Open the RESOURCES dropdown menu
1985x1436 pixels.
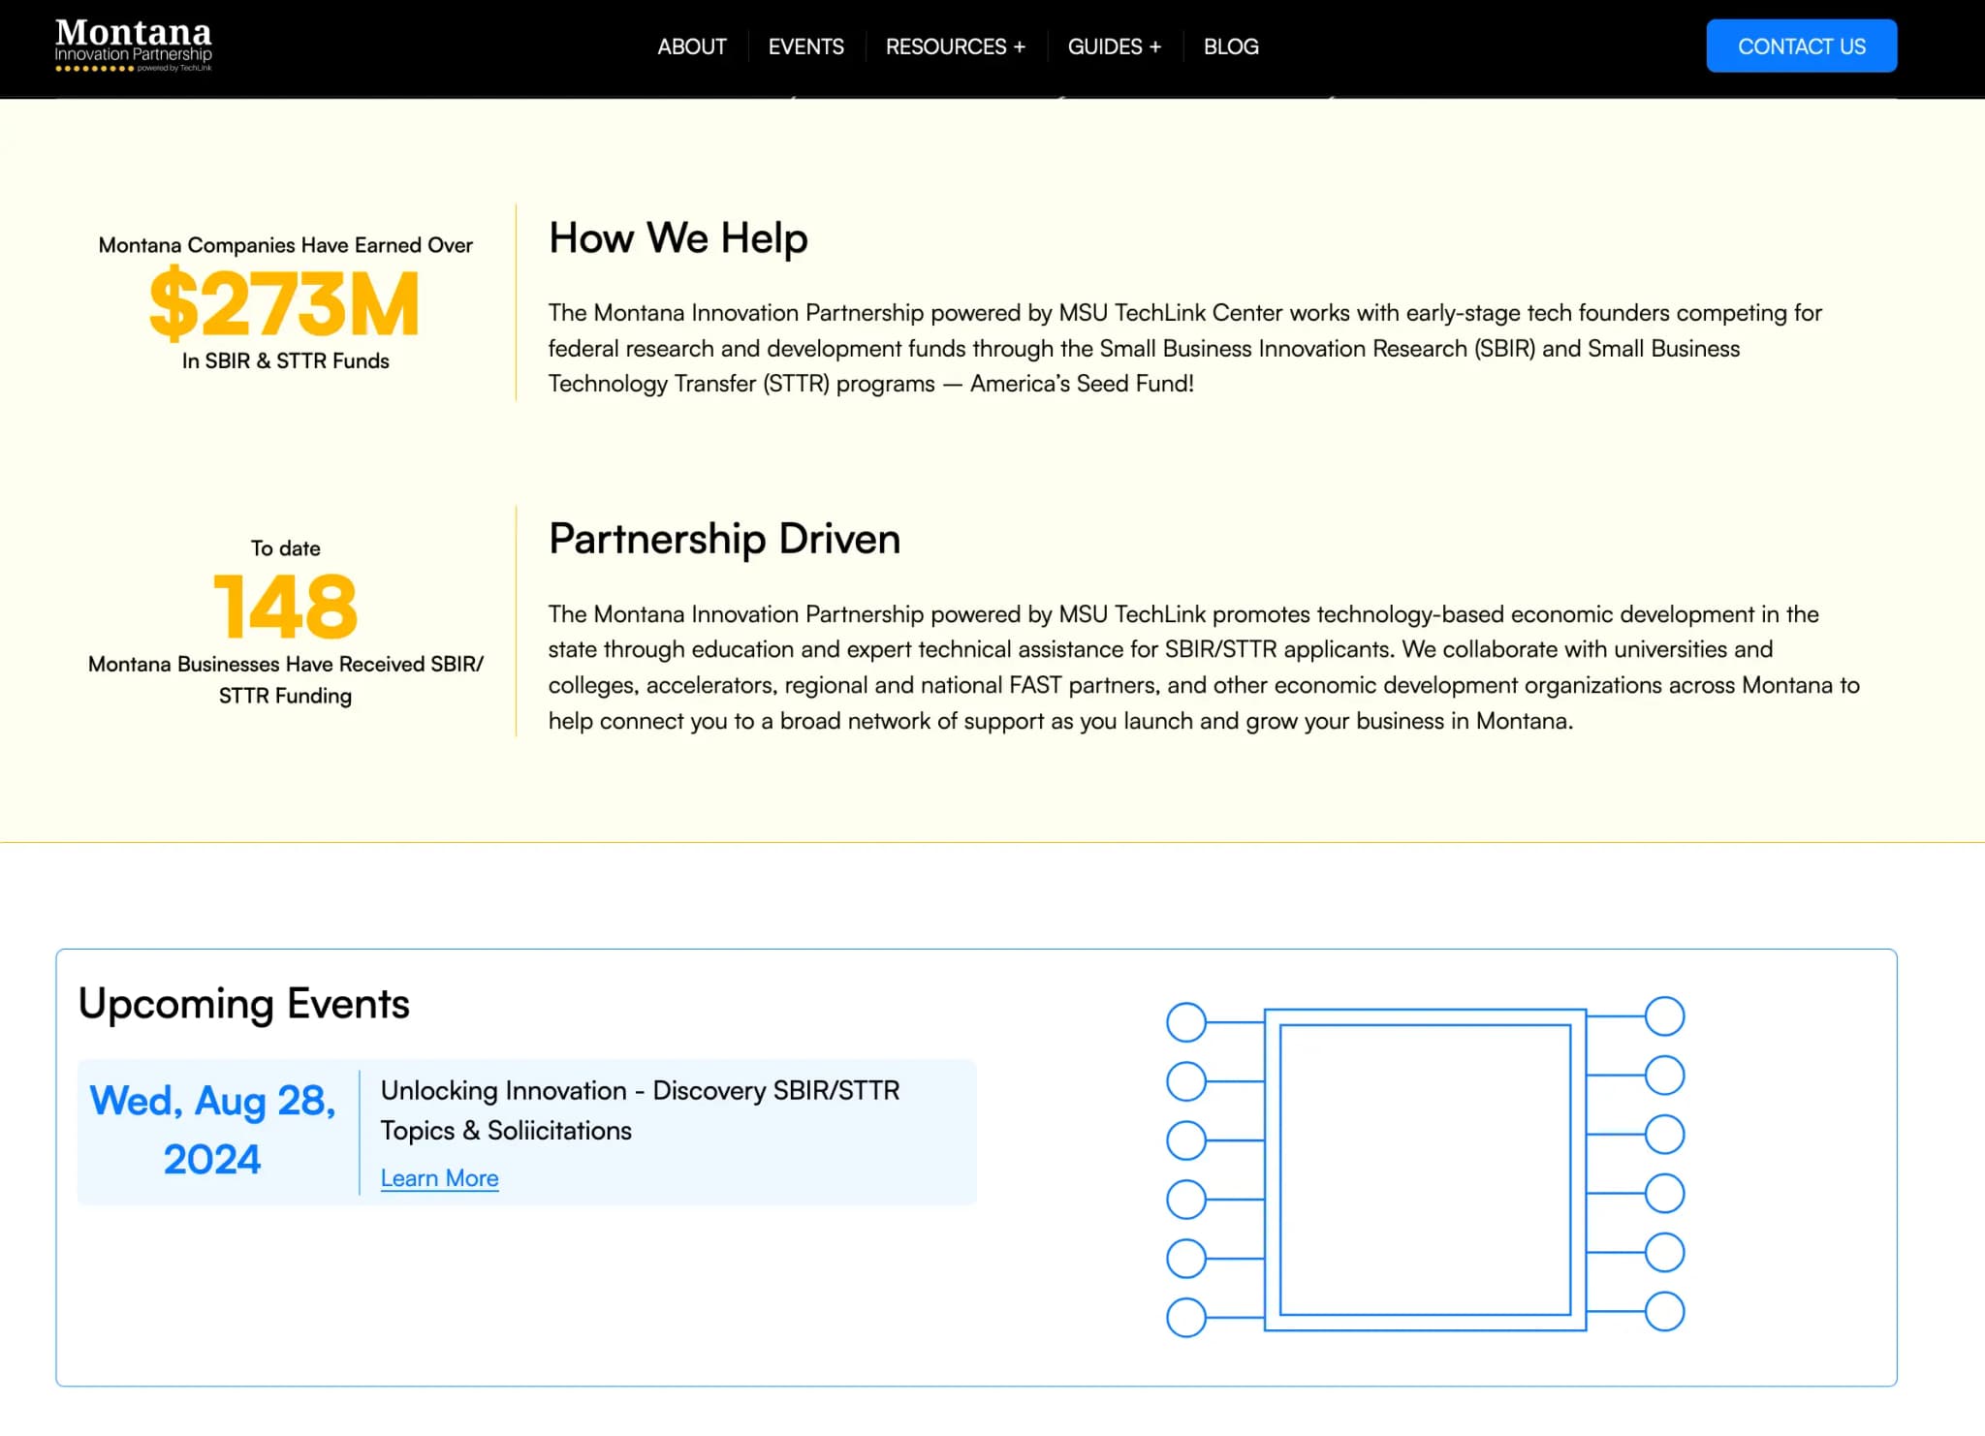click(x=956, y=47)
